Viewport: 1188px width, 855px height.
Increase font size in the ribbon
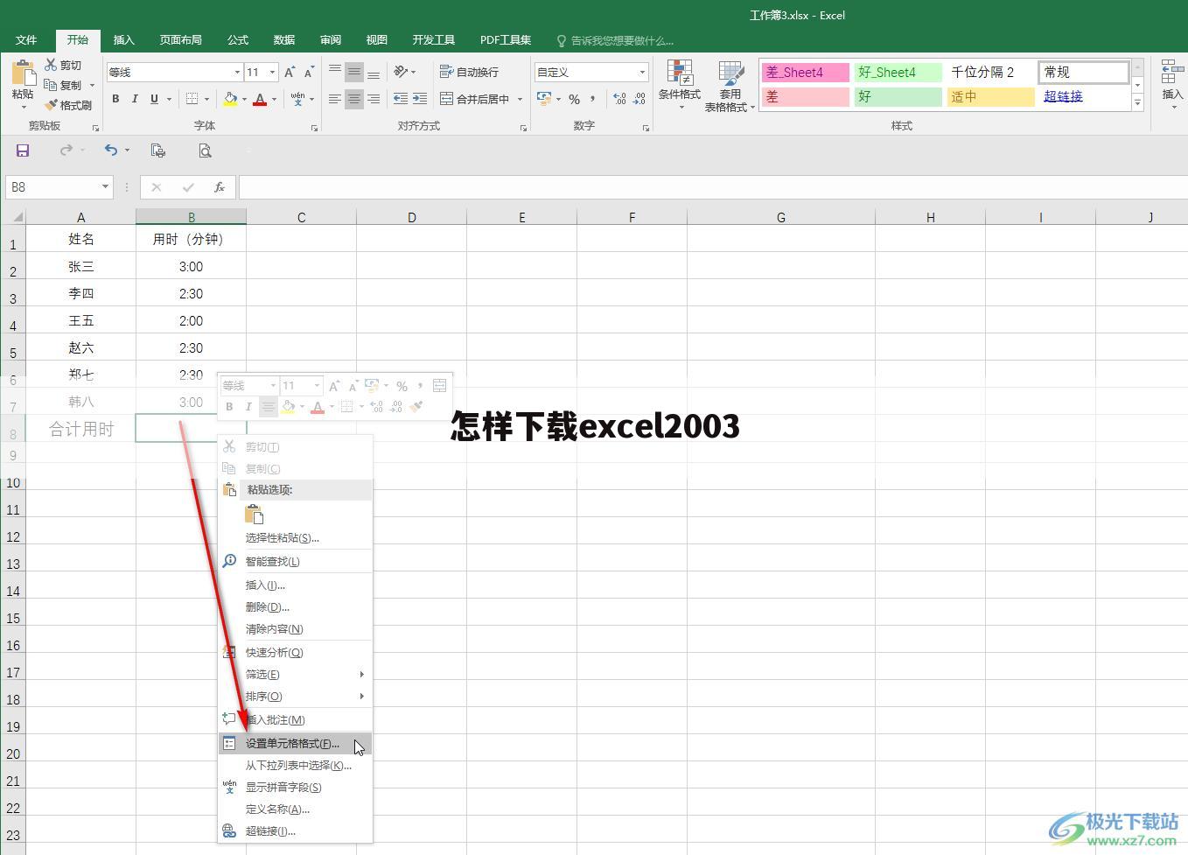(290, 73)
